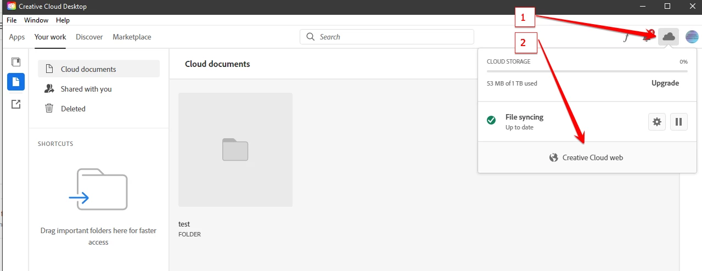The width and height of the screenshot is (702, 271).
Task: Open the Help menu
Action: tap(63, 20)
